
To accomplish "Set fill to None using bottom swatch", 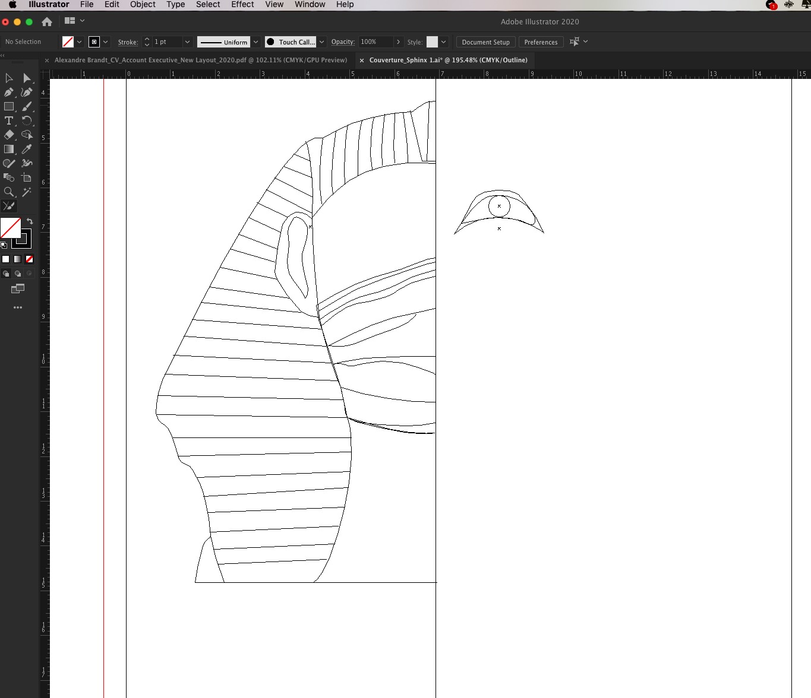I will click(x=29, y=259).
